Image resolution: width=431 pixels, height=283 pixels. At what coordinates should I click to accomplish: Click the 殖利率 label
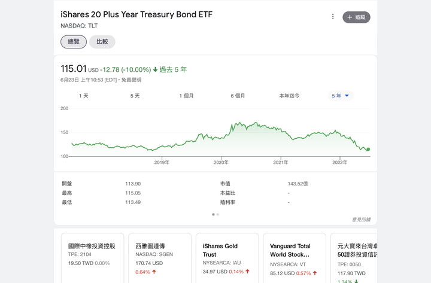[x=227, y=202]
